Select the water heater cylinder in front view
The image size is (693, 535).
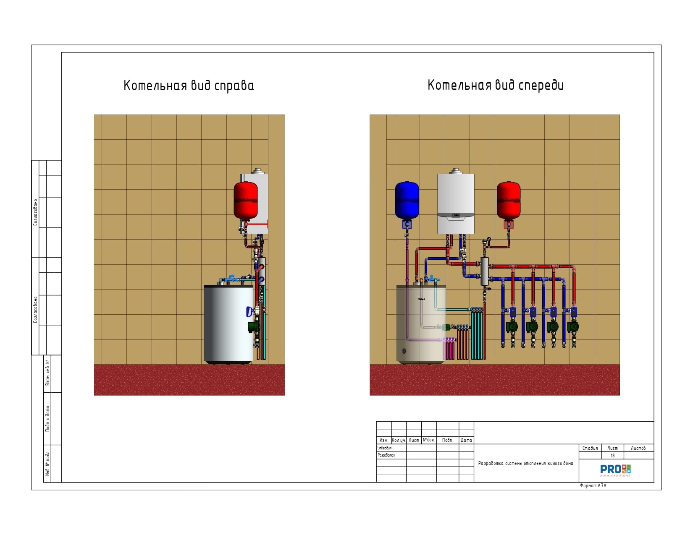[x=421, y=324]
